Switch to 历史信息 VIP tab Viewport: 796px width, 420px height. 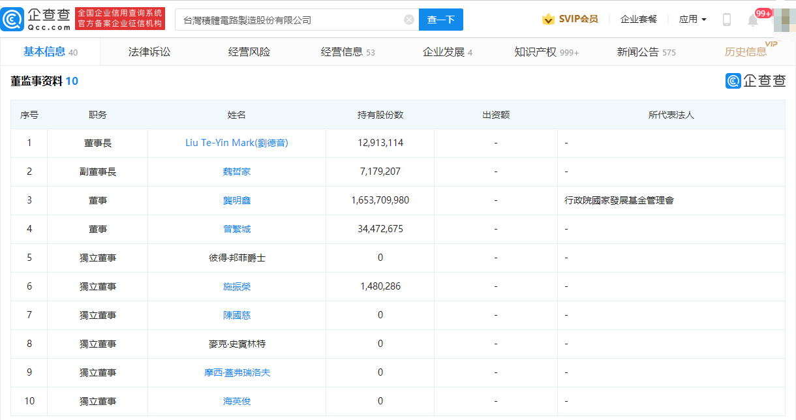(x=752, y=50)
